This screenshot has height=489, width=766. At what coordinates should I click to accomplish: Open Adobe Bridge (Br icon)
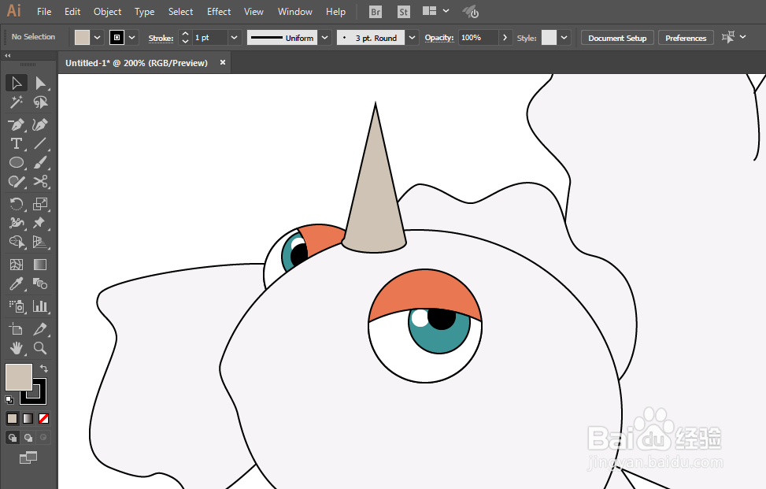click(x=376, y=12)
